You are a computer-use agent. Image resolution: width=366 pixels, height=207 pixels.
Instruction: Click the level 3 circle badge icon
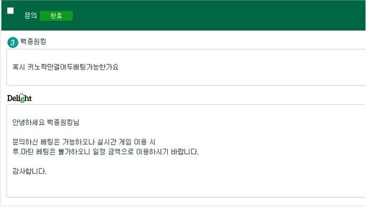coord(12,43)
